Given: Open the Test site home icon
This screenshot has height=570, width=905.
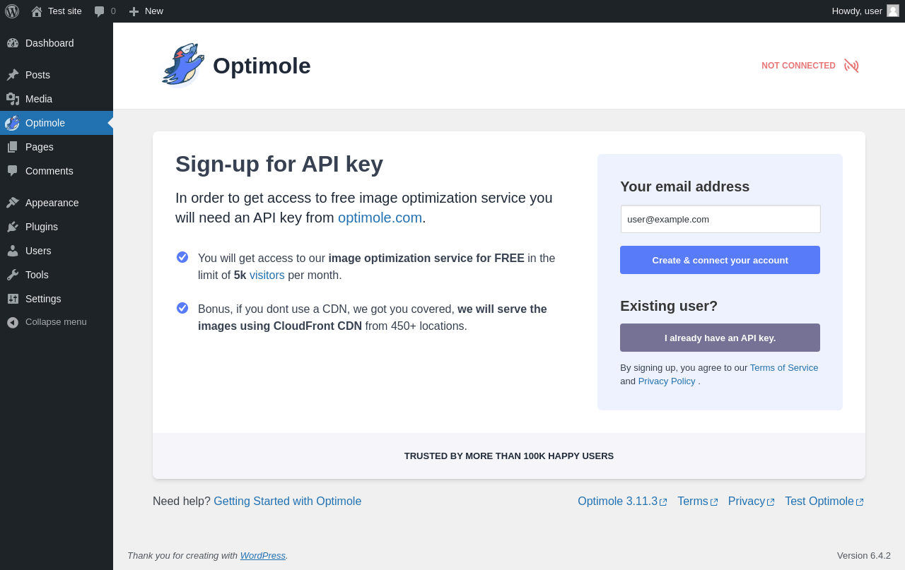Looking at the screenshot, I should pos(37,11).
